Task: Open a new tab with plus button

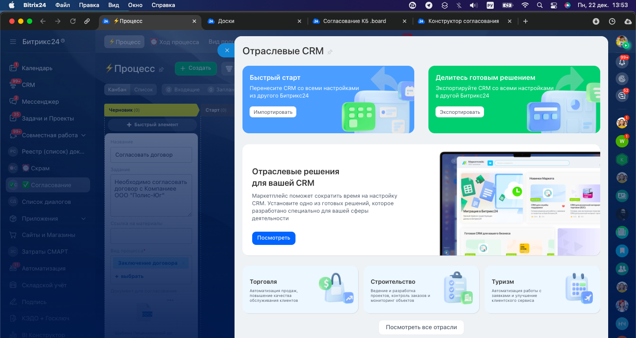Action: pyautogui.click(x=525, y=21)
